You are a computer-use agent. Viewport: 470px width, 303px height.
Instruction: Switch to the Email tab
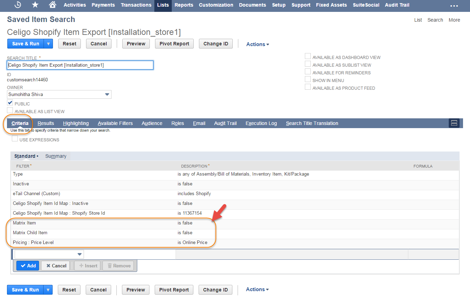point(199,123)
